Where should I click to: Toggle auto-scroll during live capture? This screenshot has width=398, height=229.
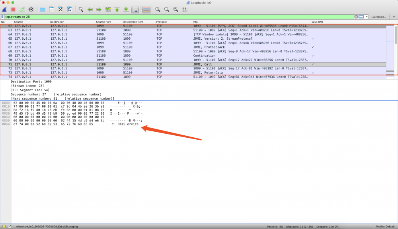click(x=135, y=10)
